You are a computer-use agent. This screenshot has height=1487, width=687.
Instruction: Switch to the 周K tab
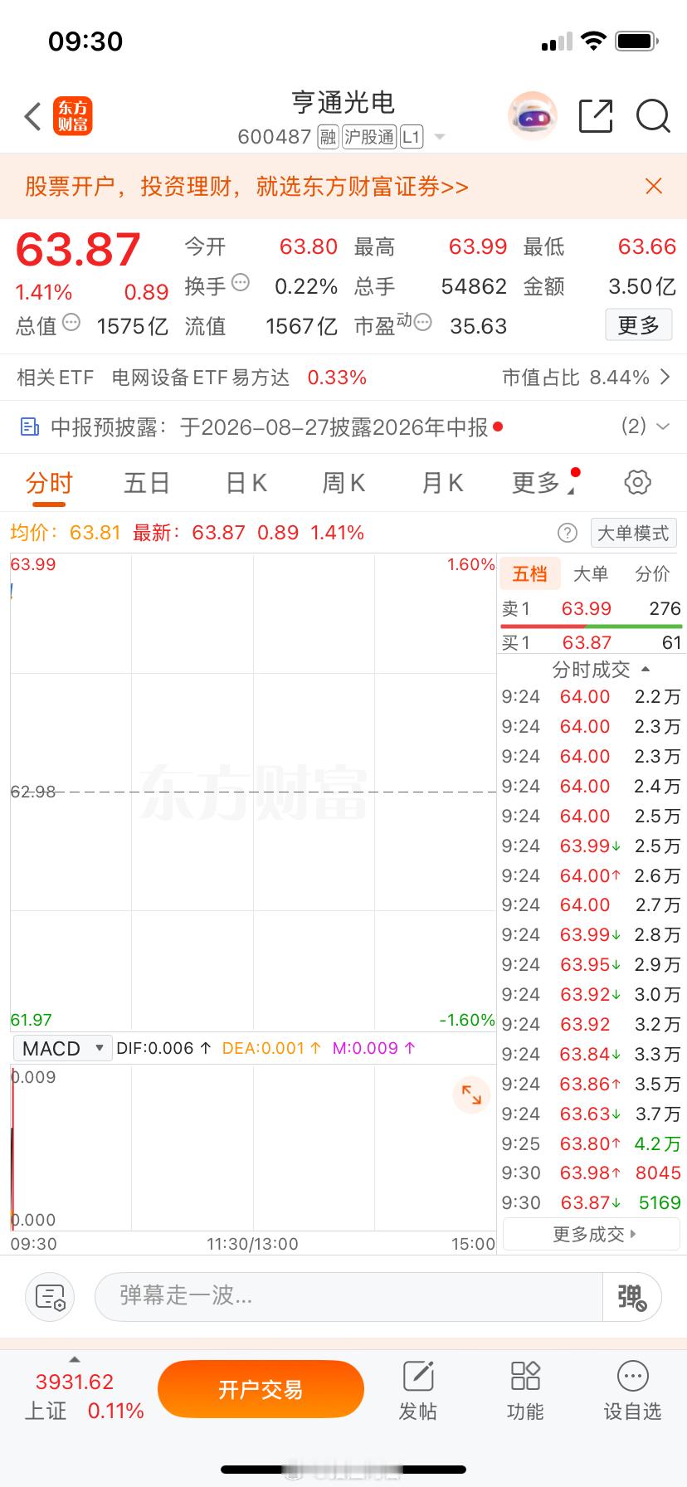(x=343, y=483)
